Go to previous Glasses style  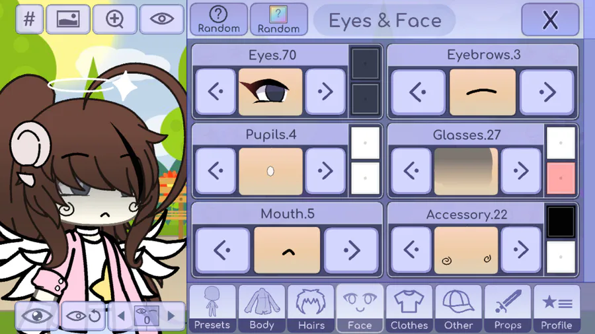411,171
